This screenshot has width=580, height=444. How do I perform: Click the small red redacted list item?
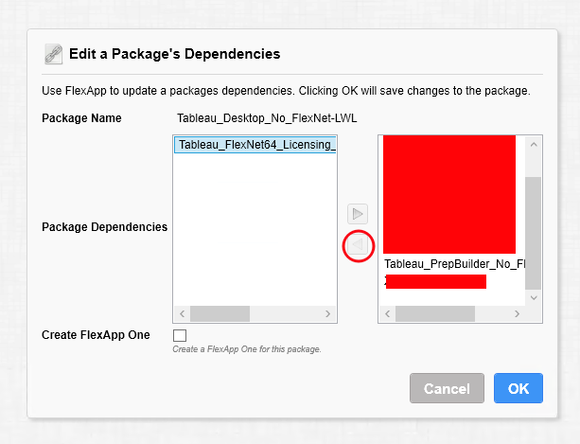click(436, 281)
